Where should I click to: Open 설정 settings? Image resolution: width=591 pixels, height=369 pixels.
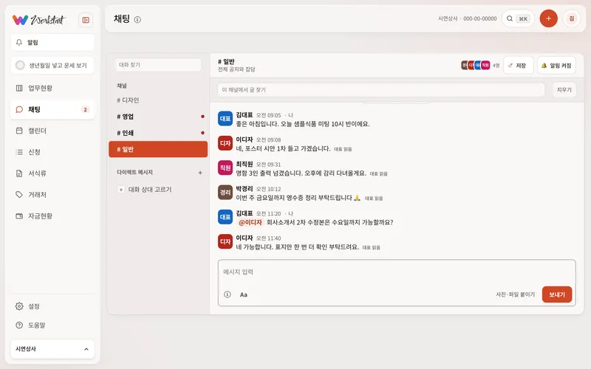tap(52, 306)
